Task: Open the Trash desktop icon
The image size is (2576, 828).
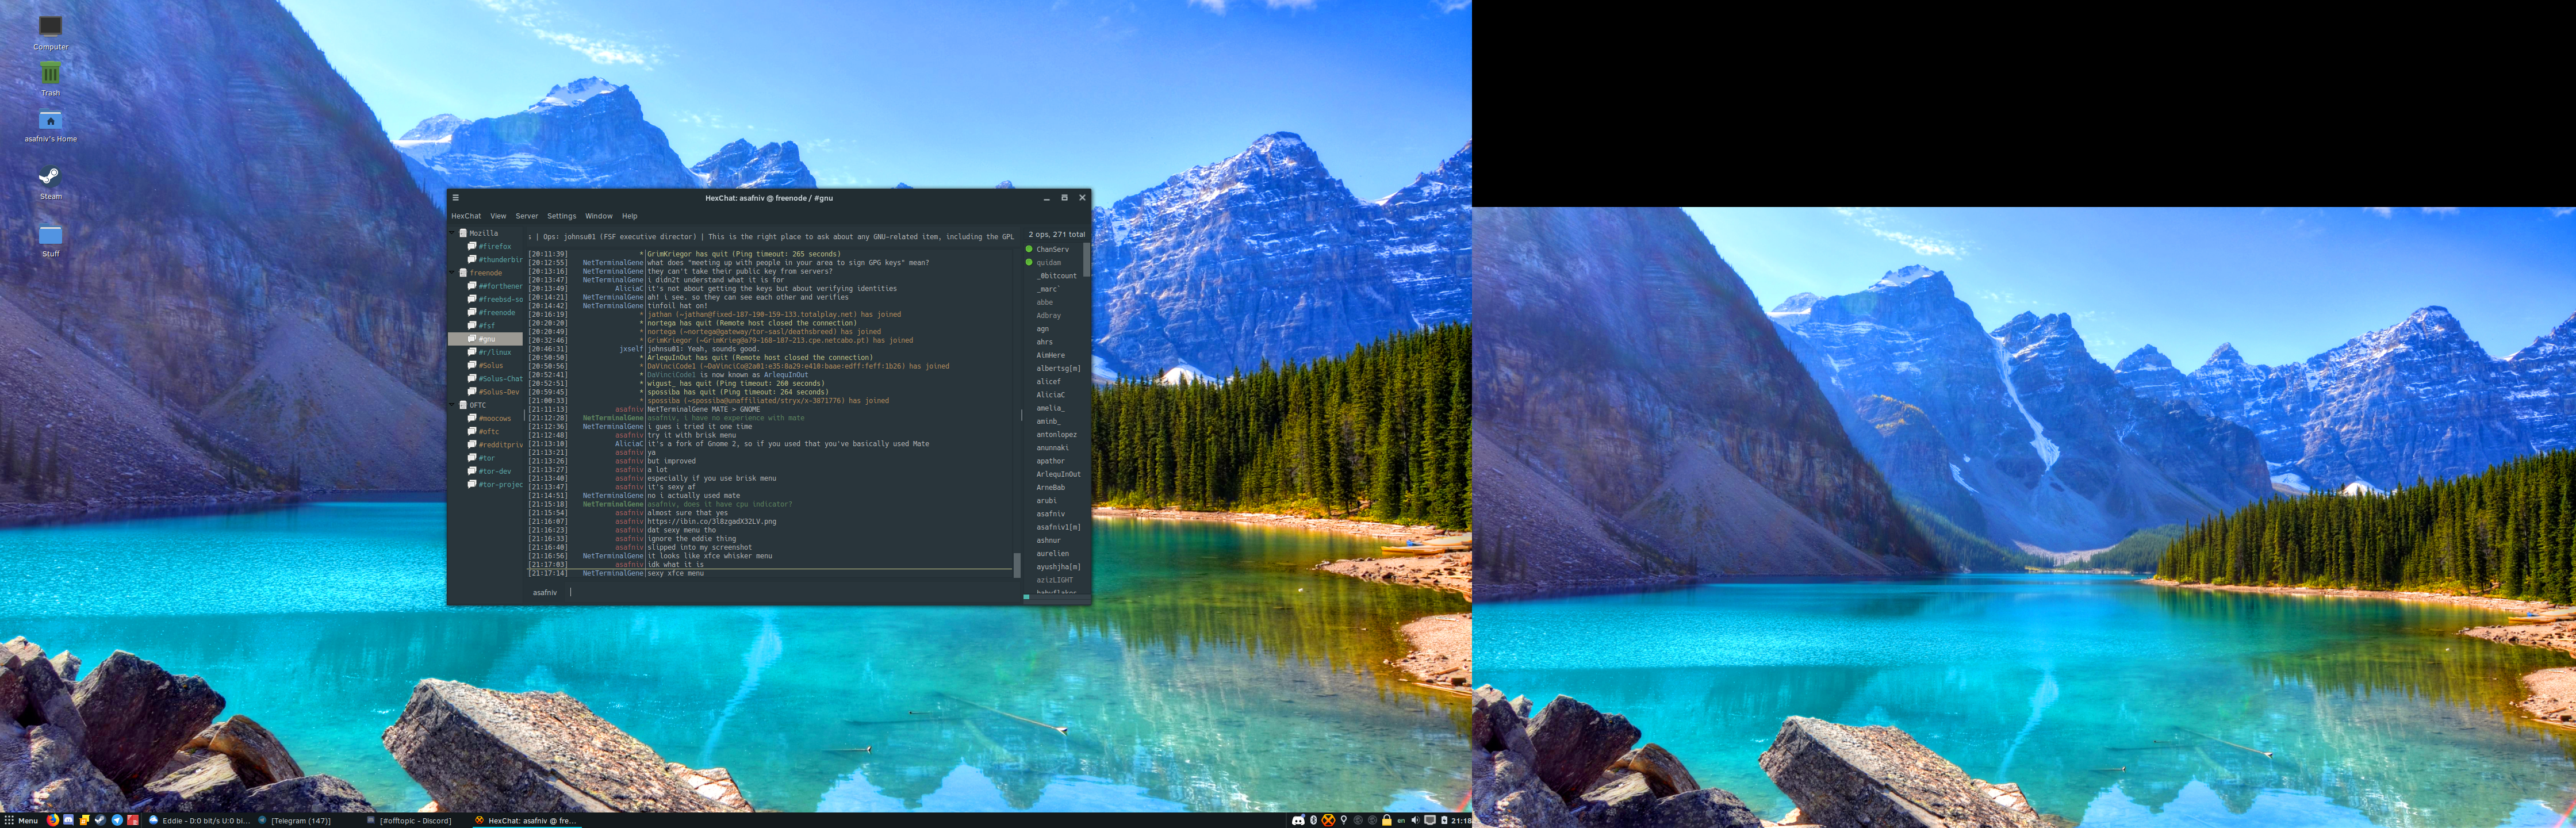Action: click(50, 78)
